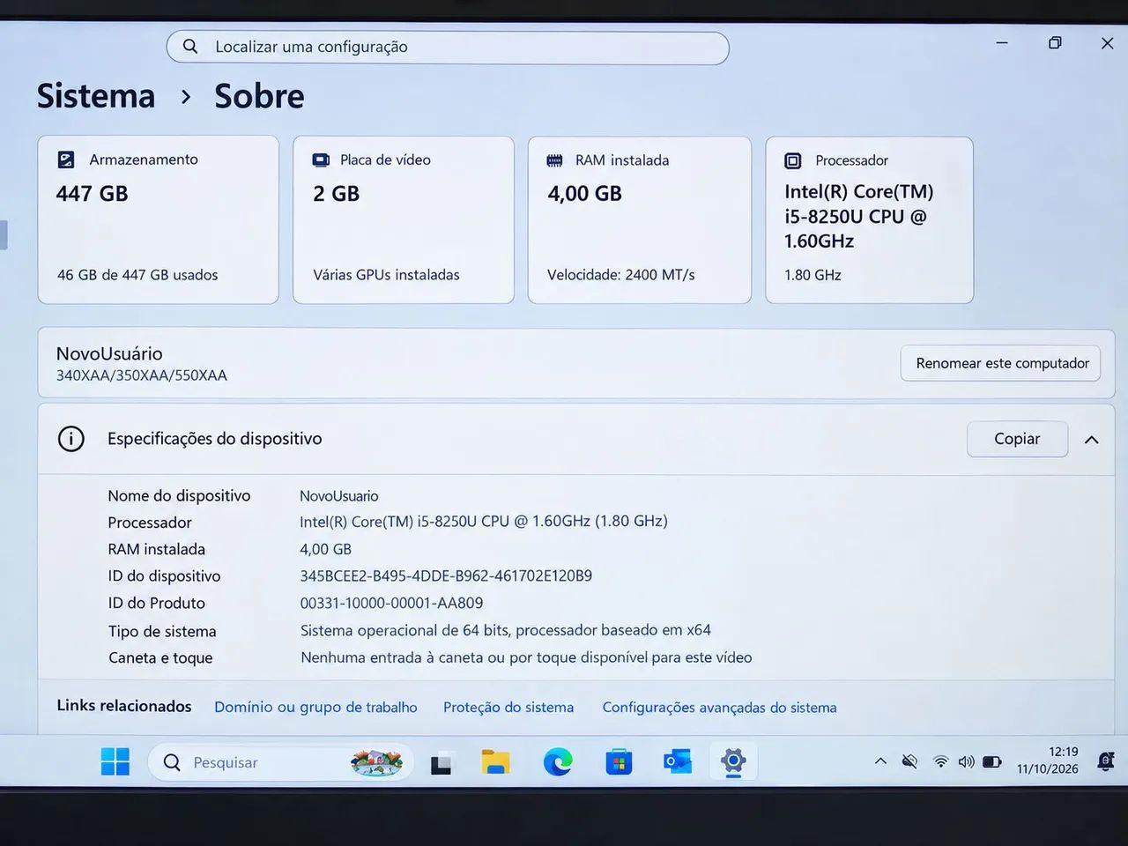This screenshot has height=846, width=1128.
Task: Open the RAM instalada 4,00 GB card
Action: pyautogui.click(x=640, y=219)
